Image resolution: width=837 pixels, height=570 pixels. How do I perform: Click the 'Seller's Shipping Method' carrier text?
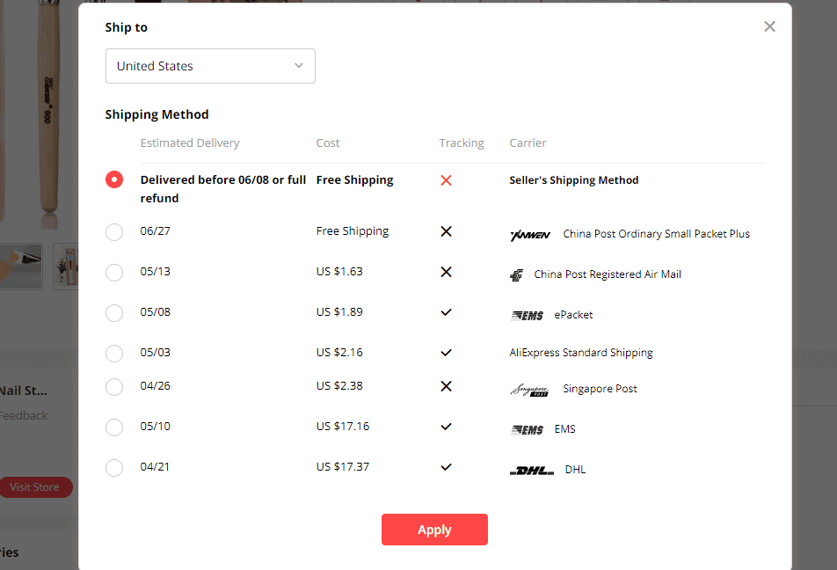(x=574, y=180)
